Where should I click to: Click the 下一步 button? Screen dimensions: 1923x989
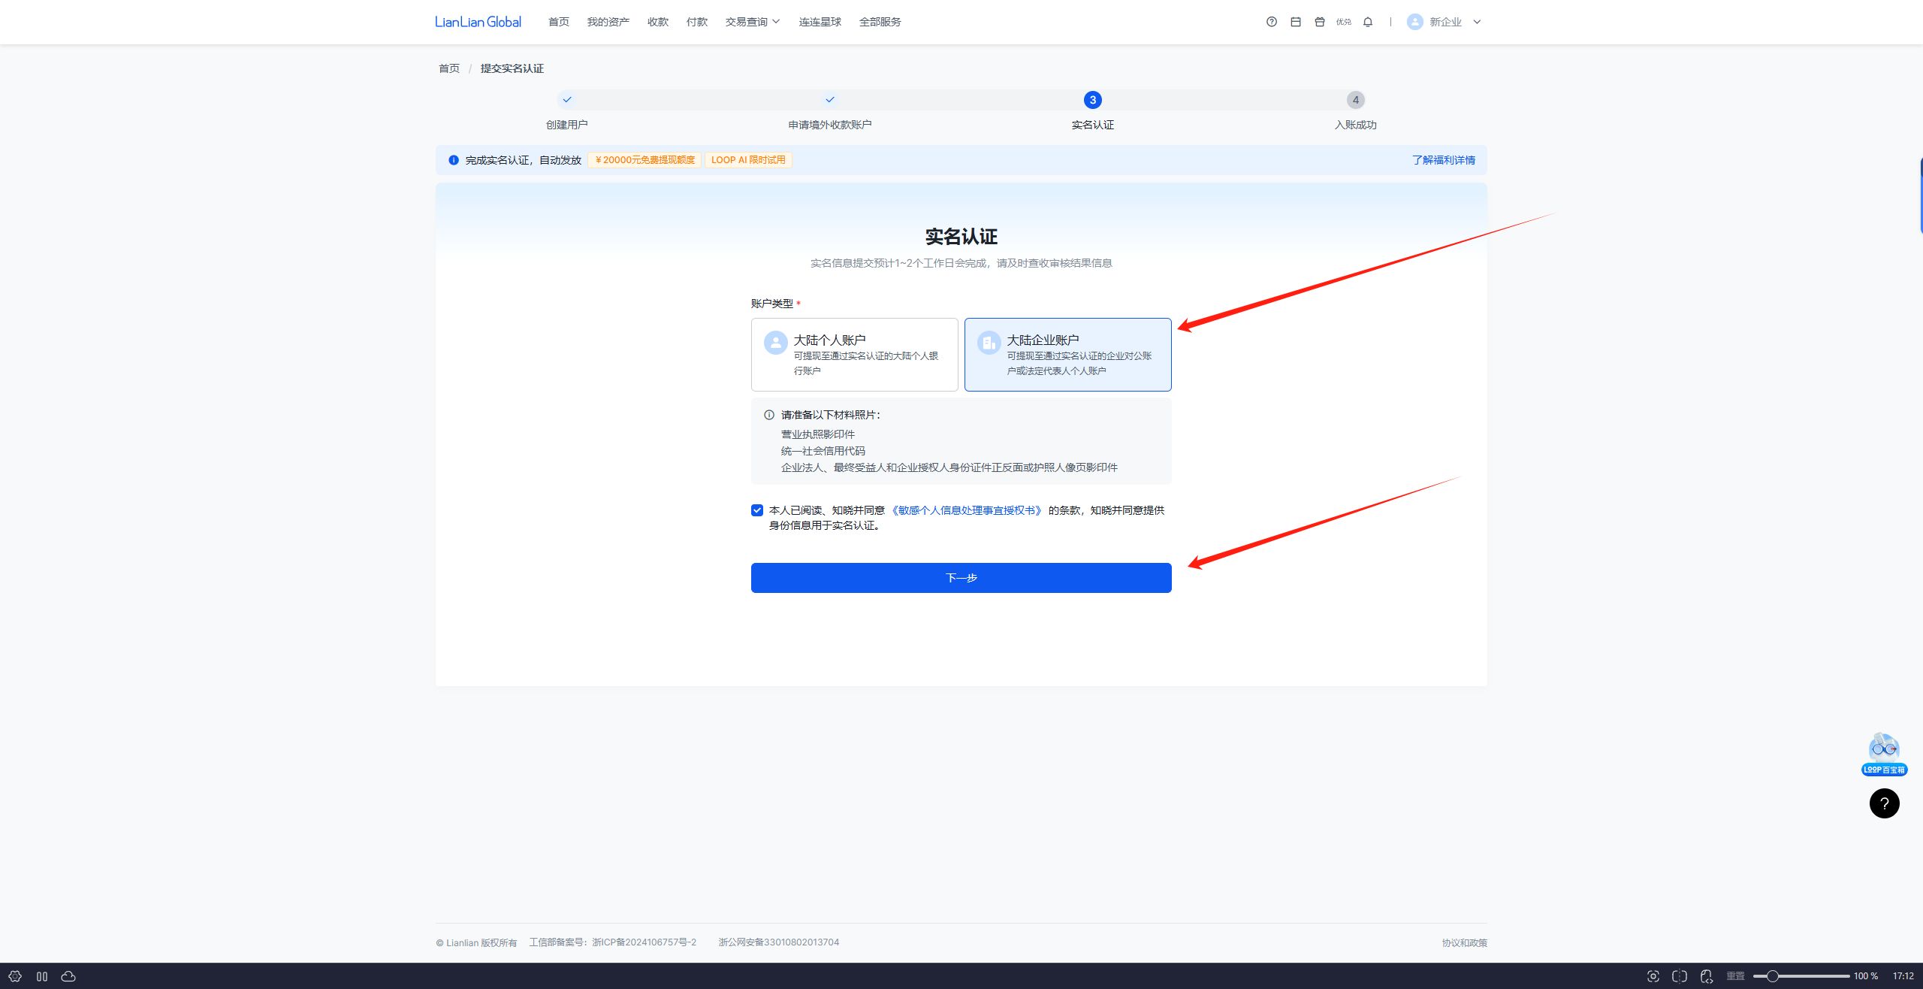click(961, 578)
